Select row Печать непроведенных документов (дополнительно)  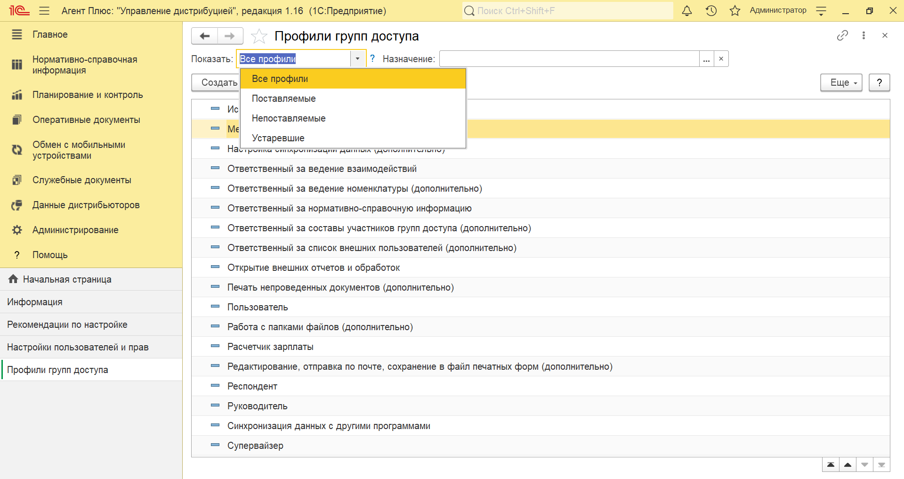click(541, 287)
